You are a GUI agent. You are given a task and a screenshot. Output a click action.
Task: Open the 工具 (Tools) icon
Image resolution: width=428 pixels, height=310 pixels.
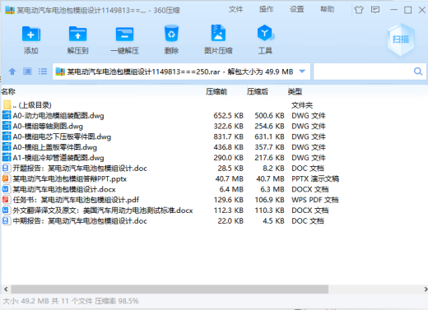(265, 33)
